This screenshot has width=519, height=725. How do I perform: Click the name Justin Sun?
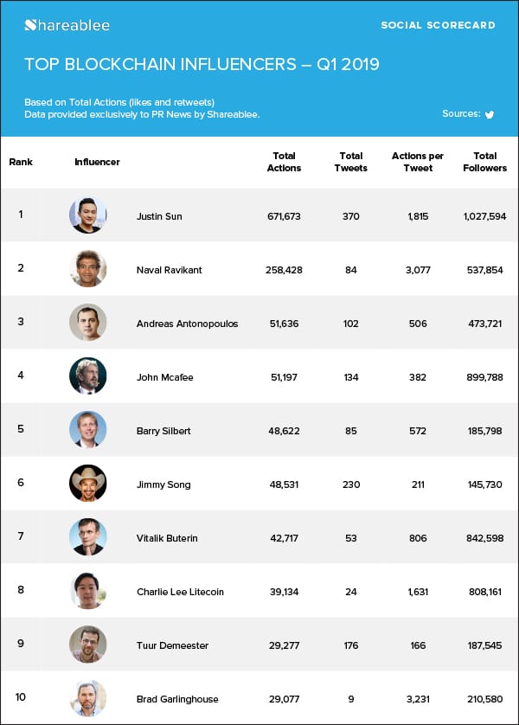tap(158, 216)
